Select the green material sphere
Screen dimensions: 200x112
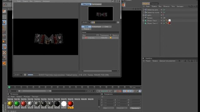click(17, 104)
